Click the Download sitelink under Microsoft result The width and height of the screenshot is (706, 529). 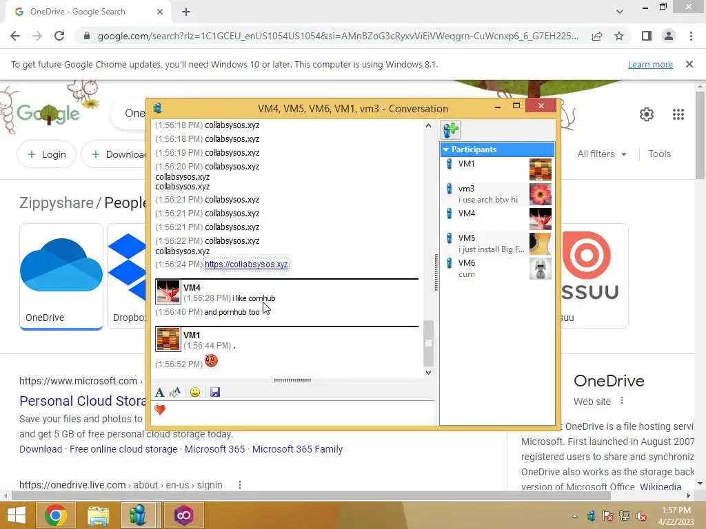click(x=41, y=449)
